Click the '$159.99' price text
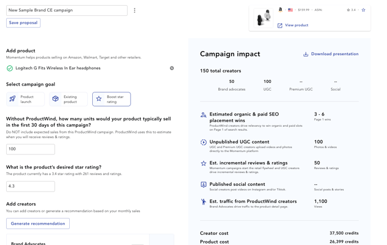387x245 pixels. point(303,10)
